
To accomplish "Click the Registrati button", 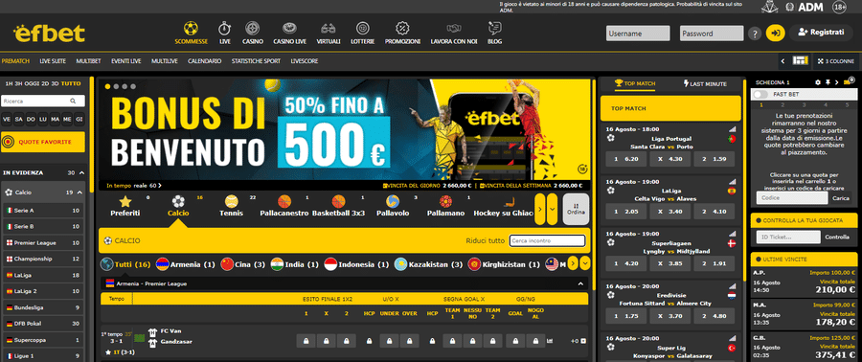I will 821,33.
